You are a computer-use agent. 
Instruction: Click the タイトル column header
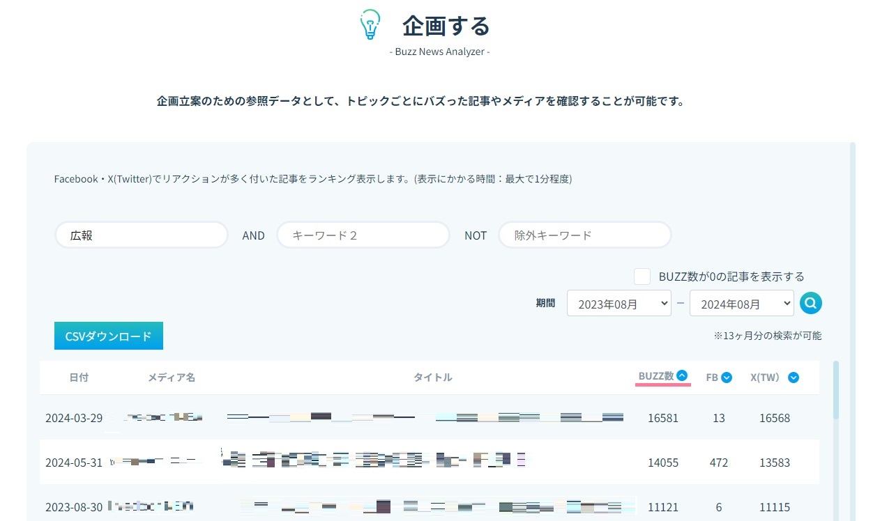432,378
